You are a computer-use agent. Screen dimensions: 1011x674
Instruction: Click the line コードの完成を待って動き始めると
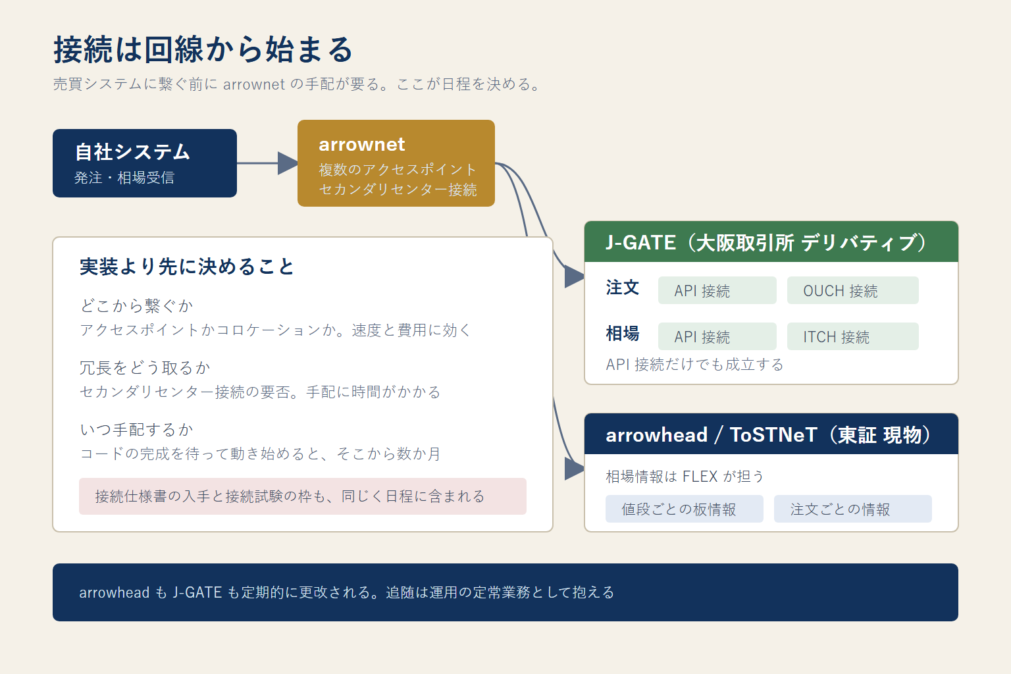click(x=260, y=454)
